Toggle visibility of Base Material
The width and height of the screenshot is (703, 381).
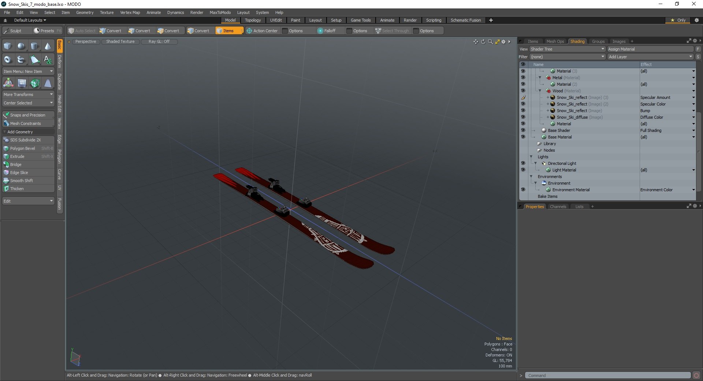[523, 137]
